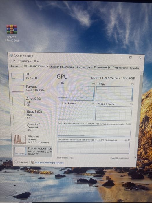The width and height of the screenshot is (152, 203).
Task: Click the scrollbar up arrow
Action: pyautogui.click(x=142, y=73)
